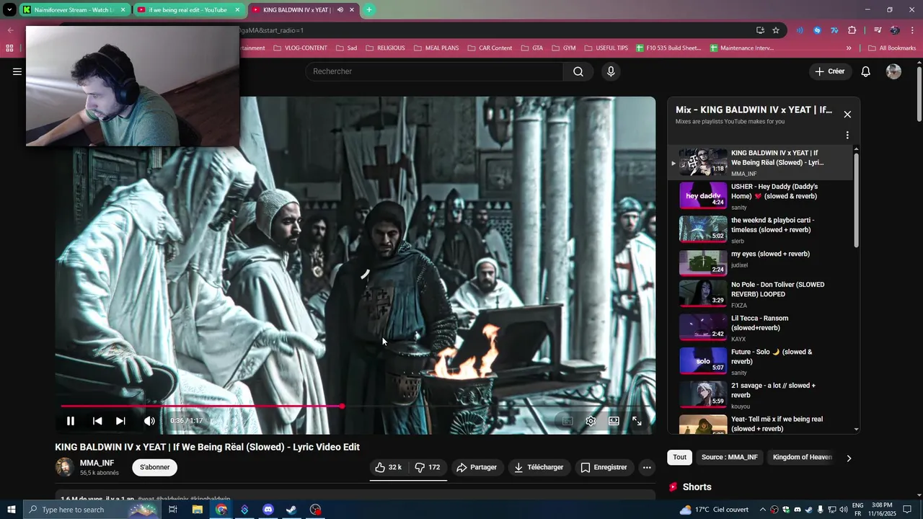Screen dimensions: 923x519
Task: Open player settings gear
Action: pos(591,421)
